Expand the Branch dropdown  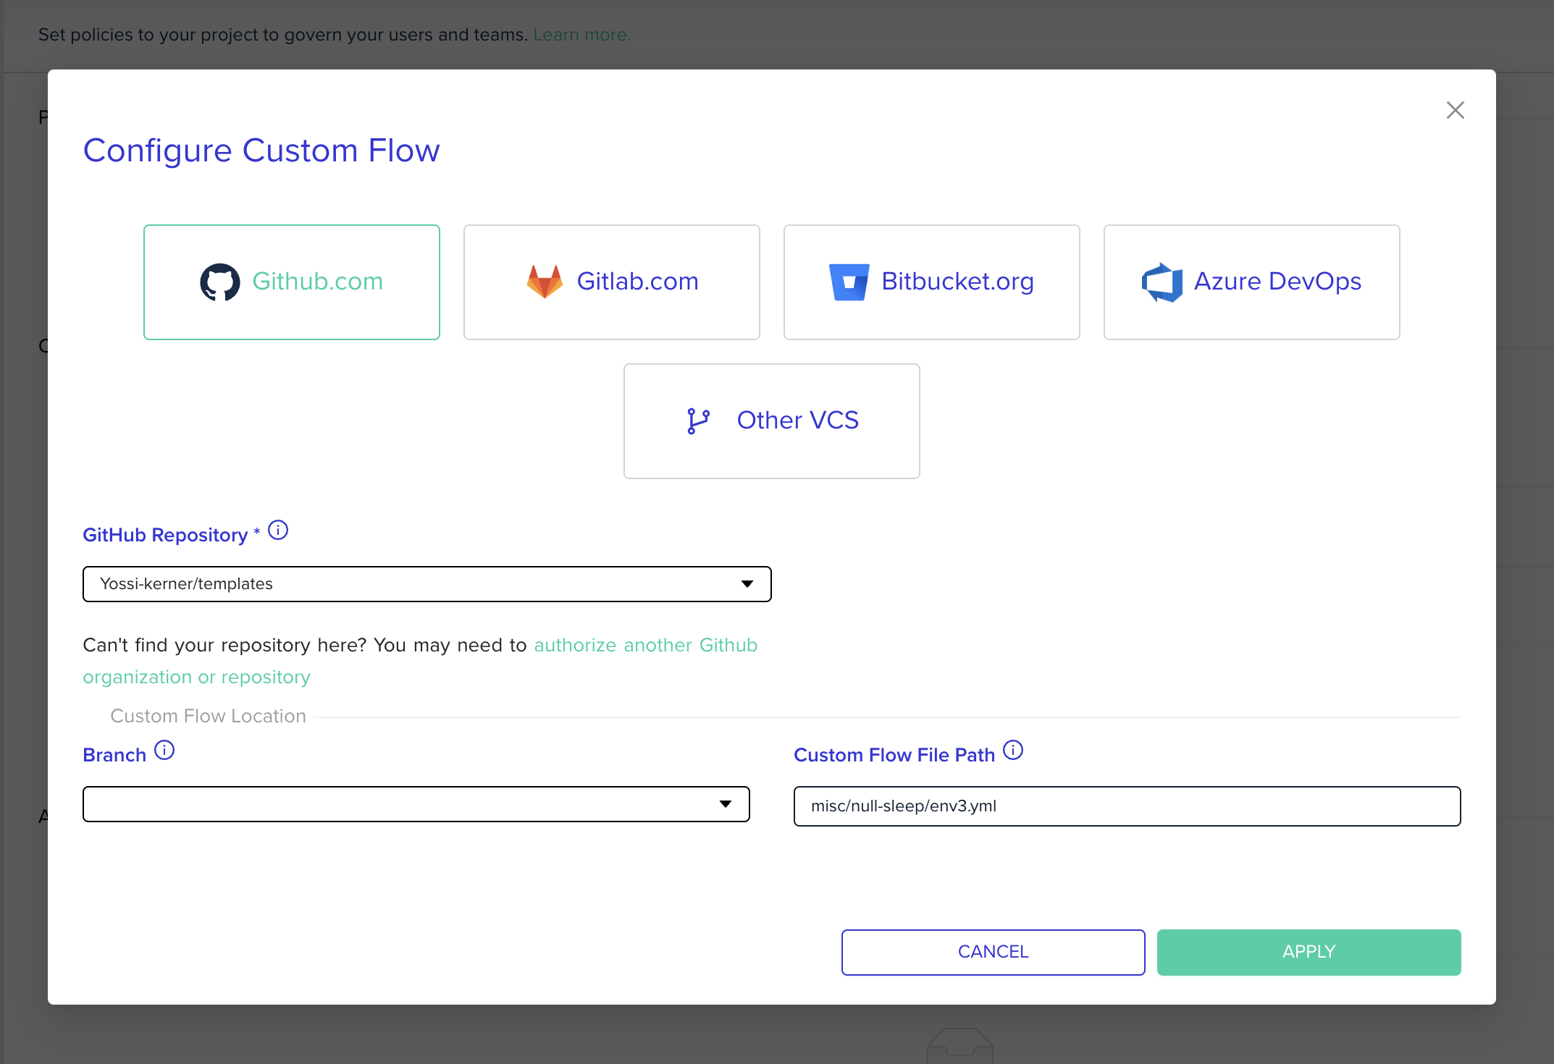(416, 804)
